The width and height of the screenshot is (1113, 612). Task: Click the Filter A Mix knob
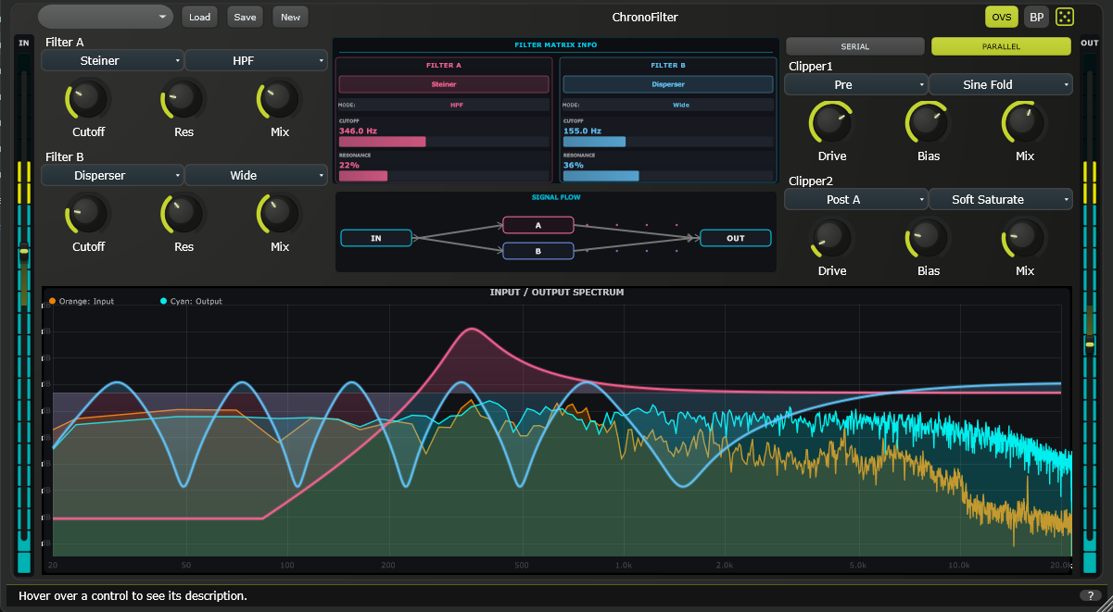pyautogui.click(x=280, y=98)
